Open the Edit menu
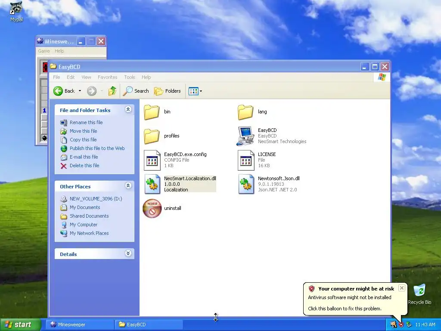 pyautogui.click(x=71, y=77)
